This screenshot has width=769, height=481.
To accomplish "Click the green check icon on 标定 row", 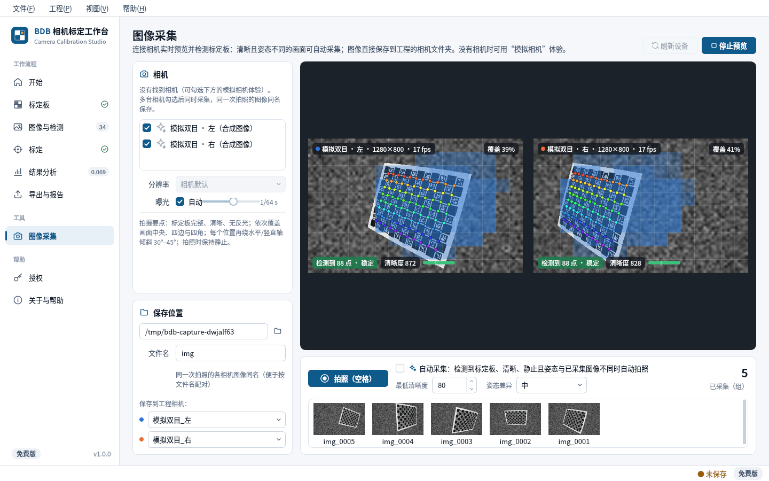I will [x=105, y=149].
